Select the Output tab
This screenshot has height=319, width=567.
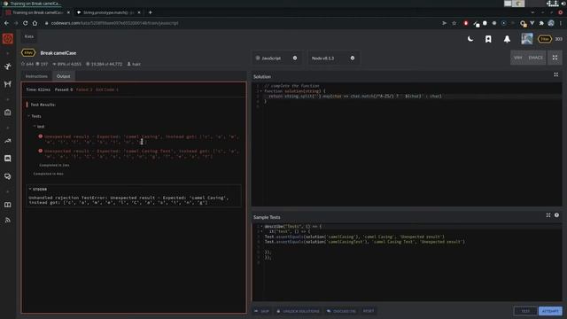click(63, 76)
